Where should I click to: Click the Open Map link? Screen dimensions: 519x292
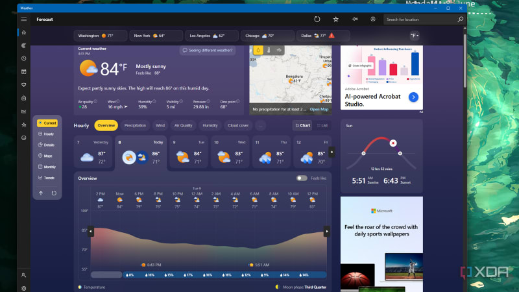tap(319, 109)
